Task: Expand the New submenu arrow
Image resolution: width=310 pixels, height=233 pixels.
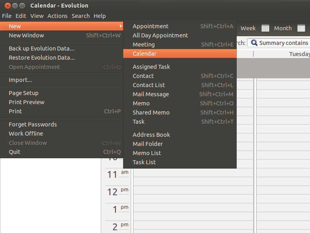Action: click(121, 26)
